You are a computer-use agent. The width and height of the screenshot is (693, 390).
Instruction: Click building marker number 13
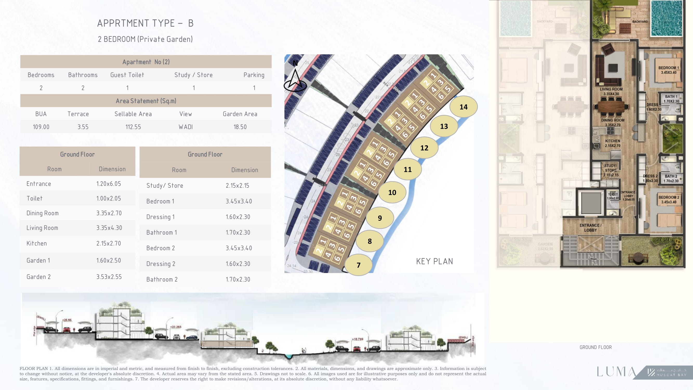pos(444,126)
